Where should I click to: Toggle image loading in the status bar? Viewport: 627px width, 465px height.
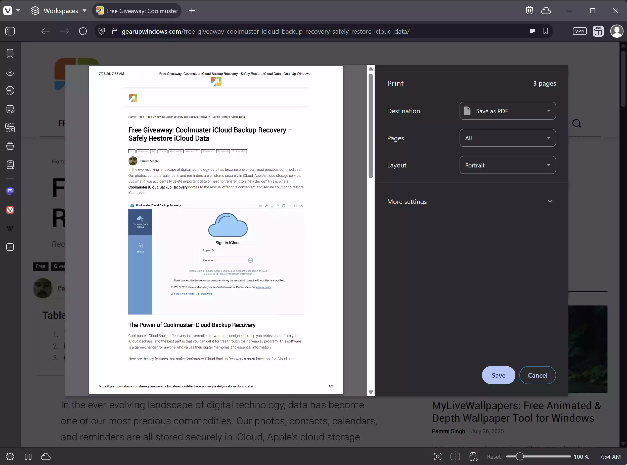(473, 456)
